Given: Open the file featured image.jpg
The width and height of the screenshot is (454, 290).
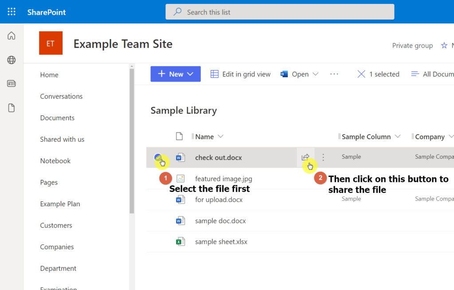Looking at the screenshot, I should coord(223,179).
